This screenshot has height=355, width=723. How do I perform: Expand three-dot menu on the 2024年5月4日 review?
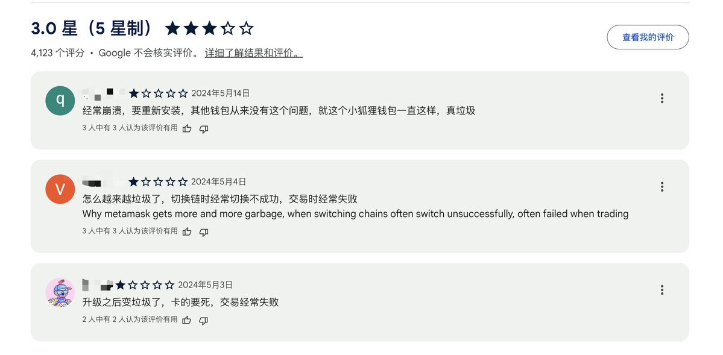661,187
